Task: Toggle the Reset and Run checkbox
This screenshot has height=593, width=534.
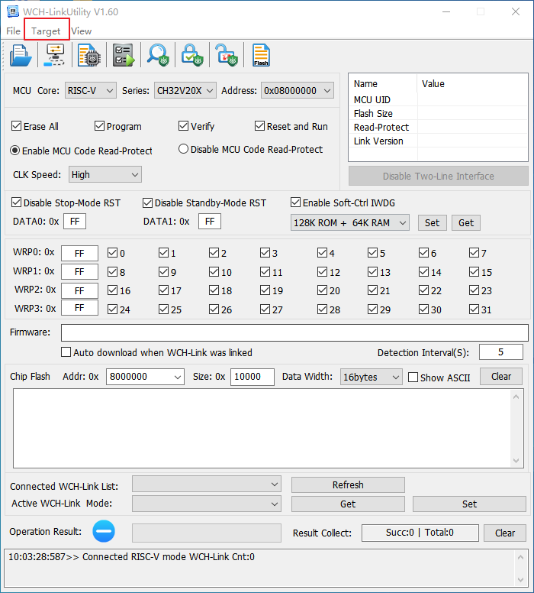Action: pos(260,126)
